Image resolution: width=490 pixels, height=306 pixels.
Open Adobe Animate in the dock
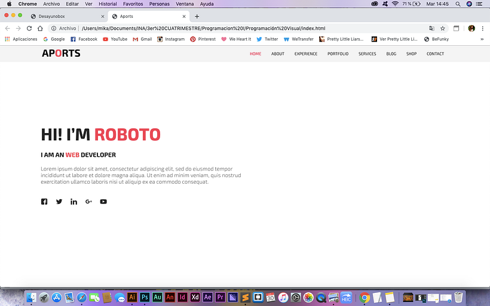170,297
